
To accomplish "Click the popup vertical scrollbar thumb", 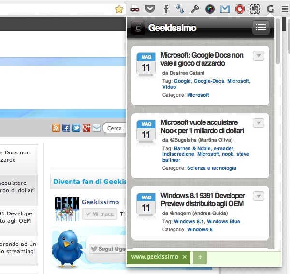I will (x=277, y=41).
